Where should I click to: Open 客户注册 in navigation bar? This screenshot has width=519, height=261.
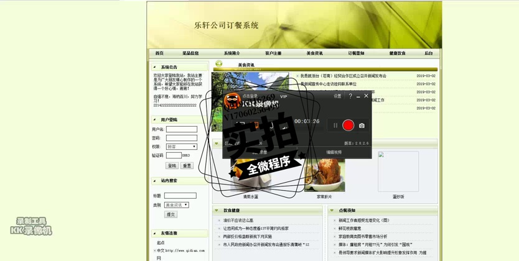(273, 53)
